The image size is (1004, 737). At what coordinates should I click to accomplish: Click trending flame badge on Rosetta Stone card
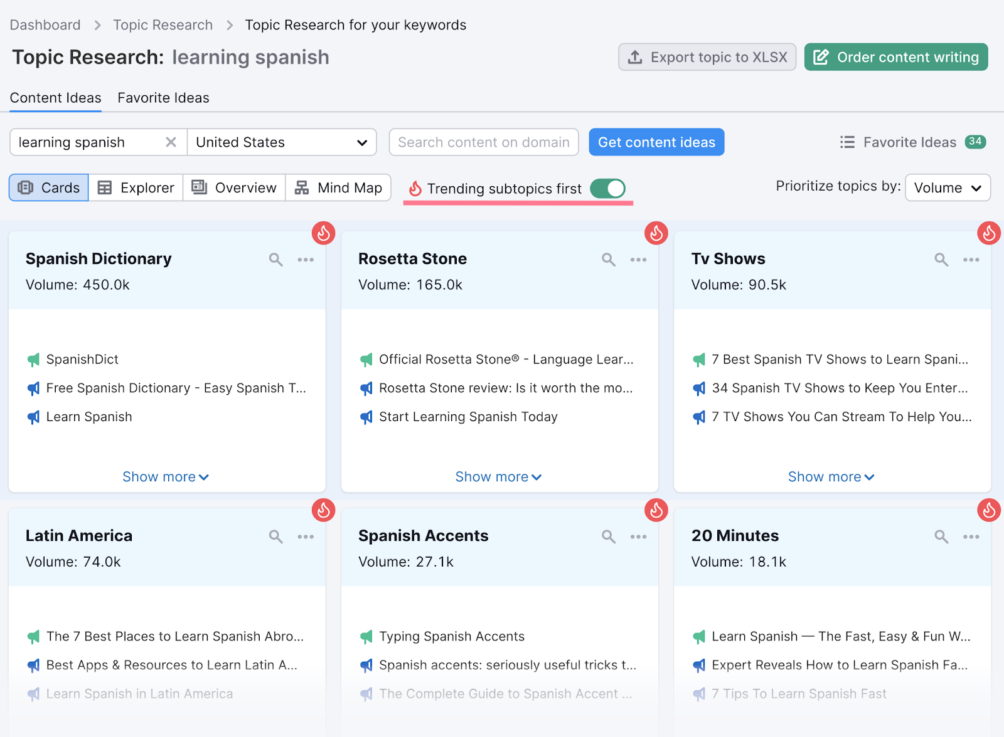coord(656,233)
